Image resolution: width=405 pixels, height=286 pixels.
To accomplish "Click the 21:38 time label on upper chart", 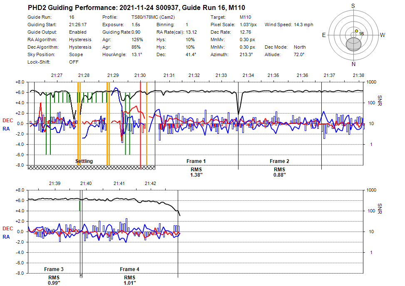I will 358,76.
